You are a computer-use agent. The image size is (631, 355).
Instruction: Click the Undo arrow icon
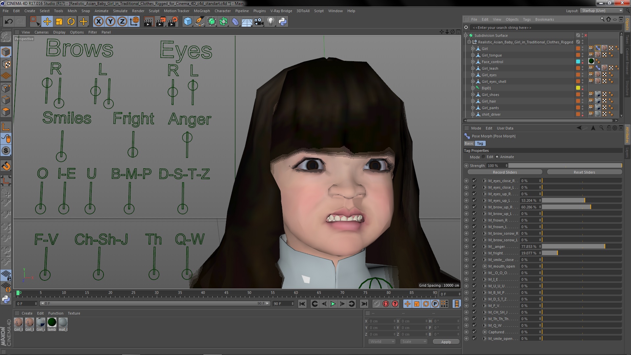9,22
